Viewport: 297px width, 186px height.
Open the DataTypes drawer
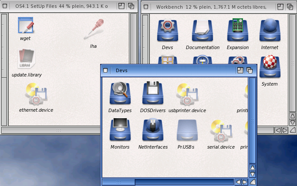click(120, 93)
